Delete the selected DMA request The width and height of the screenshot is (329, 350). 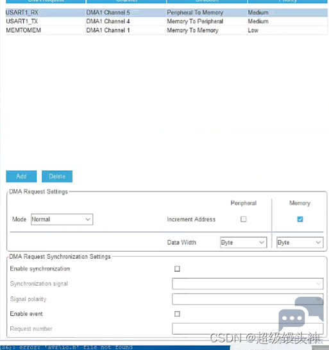tap(57, 177)
